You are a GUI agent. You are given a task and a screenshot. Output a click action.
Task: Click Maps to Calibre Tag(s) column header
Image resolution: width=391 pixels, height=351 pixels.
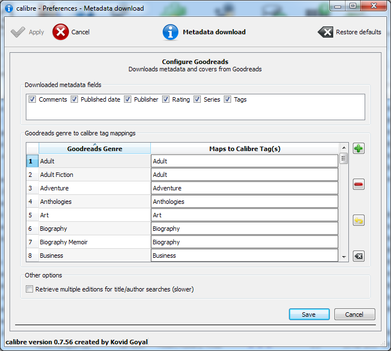[245, 148]
